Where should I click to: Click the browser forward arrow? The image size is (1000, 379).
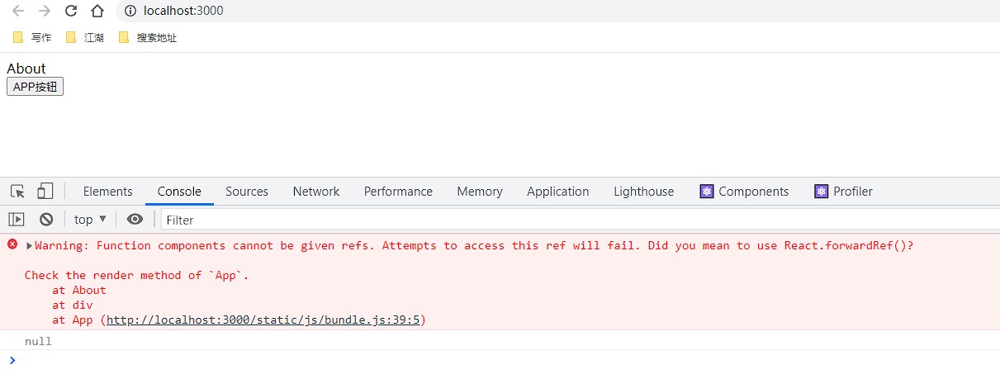click(45, 11)
